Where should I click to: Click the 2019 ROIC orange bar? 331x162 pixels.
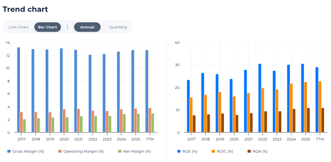219,112
